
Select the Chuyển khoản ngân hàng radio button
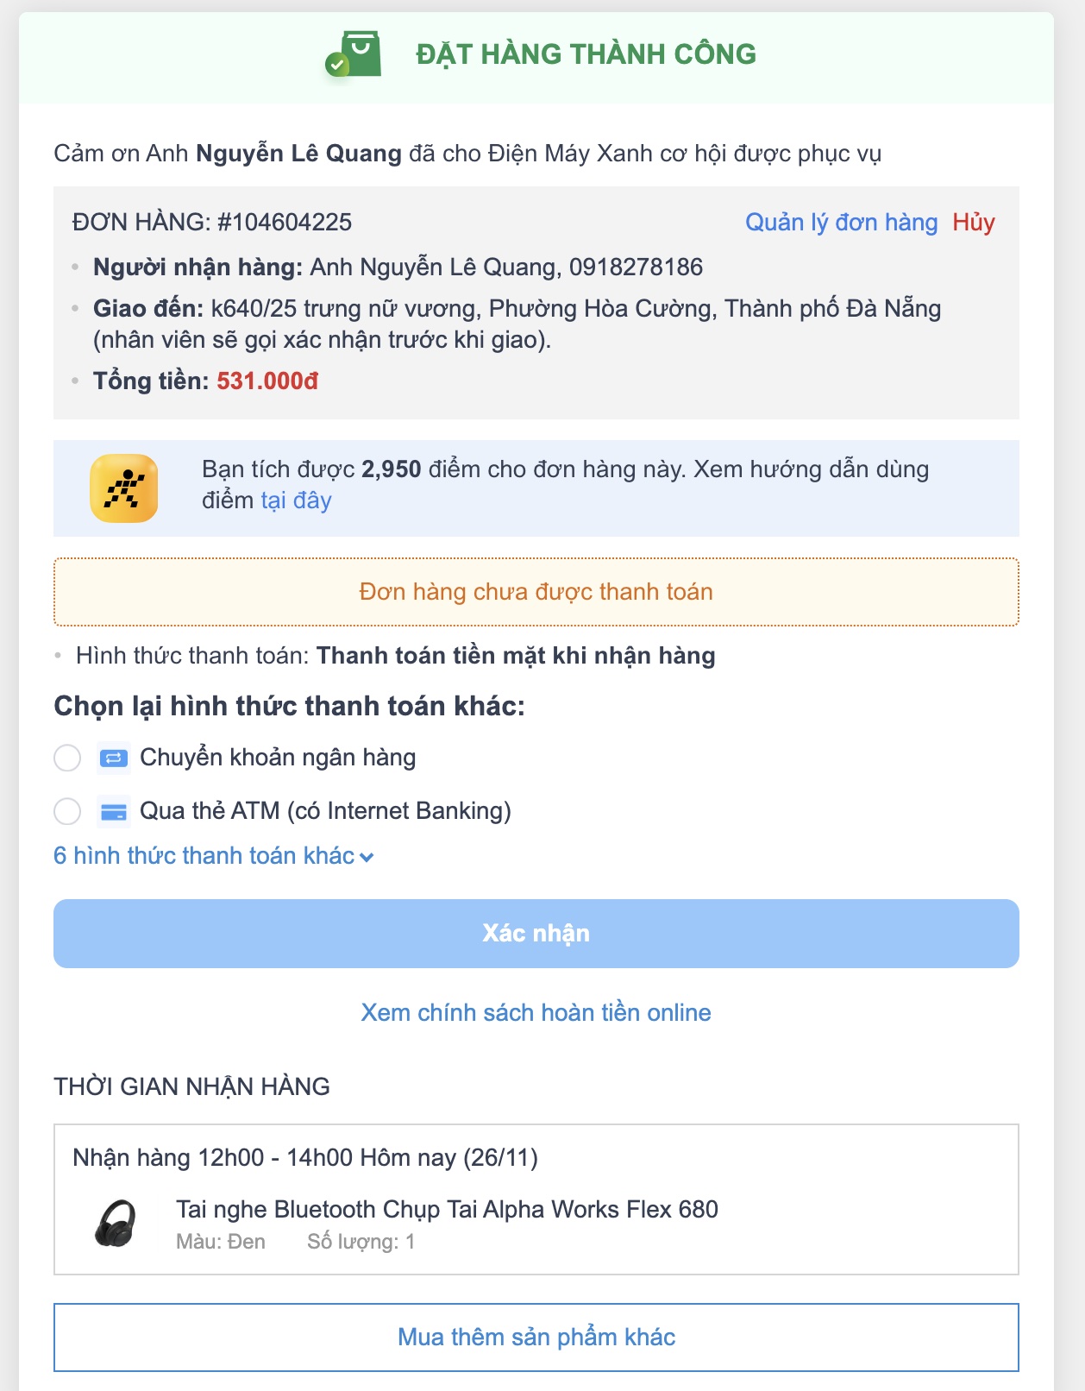click(67, 758)
